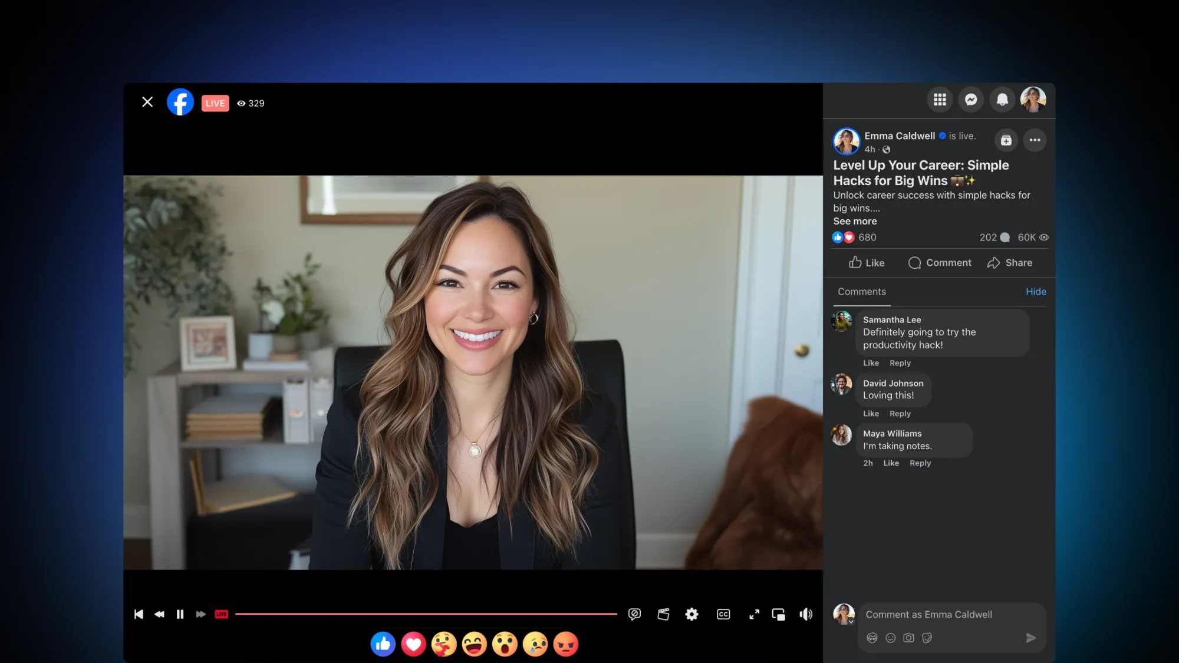1179x663 pixels.
Task: Enable closed captions with the CC icon
Action: (723, 614)
